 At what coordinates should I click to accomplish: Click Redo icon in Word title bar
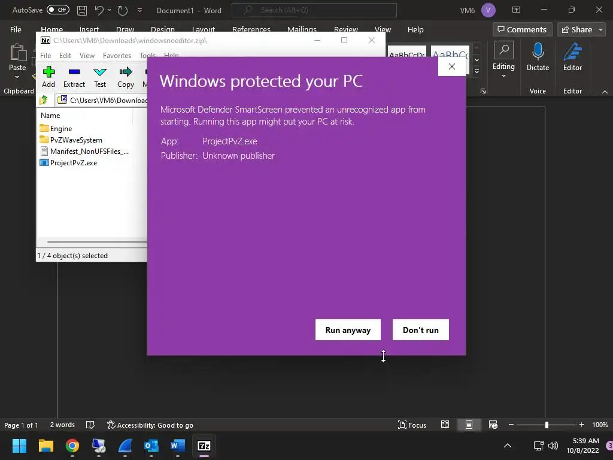click(x=123, y=10)
